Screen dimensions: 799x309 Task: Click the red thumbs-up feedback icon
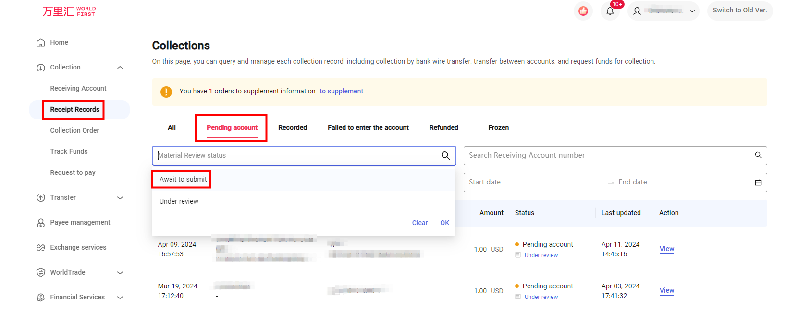click(583, 11)
